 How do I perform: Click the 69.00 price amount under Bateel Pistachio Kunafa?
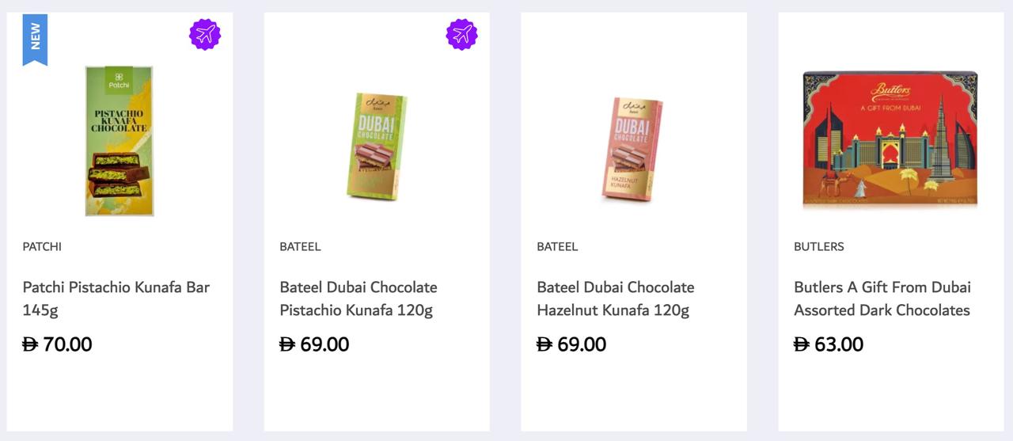click(x=324, y=344)
